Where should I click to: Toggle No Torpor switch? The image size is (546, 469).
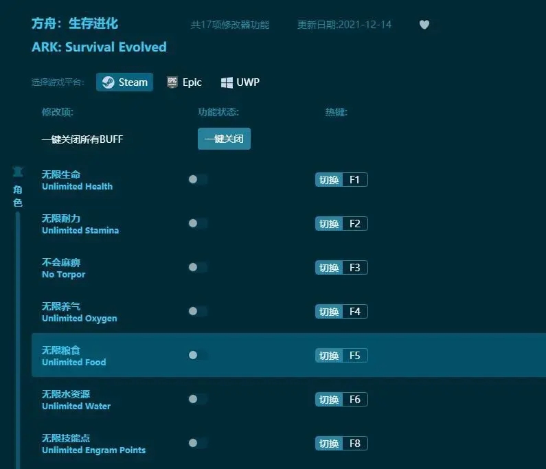click(198, 267)
